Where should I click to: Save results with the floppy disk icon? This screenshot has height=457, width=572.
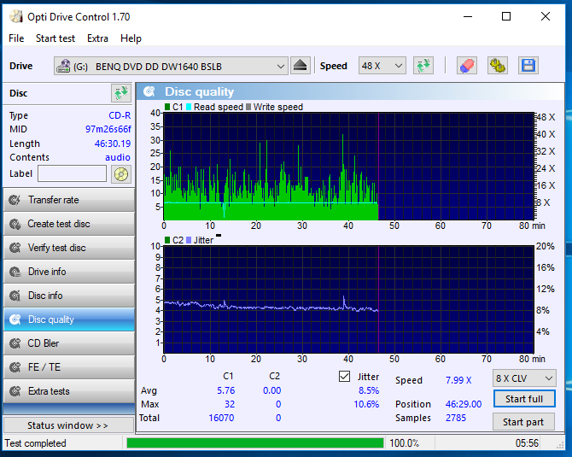528,66
